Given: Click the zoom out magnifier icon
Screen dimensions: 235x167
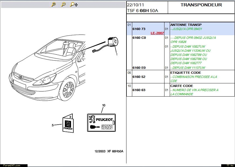Looking at the screenshot, I should click(x=63, y=4).
